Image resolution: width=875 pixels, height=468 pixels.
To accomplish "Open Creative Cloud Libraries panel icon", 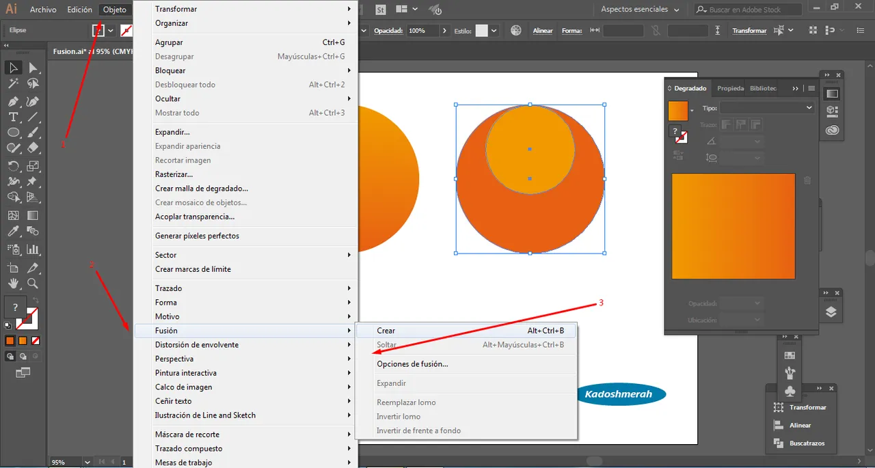I will point(832,130).
